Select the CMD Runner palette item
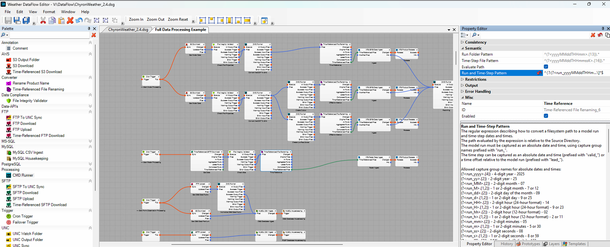The width and height of the screenshot is (610, 247). point(23,175)
